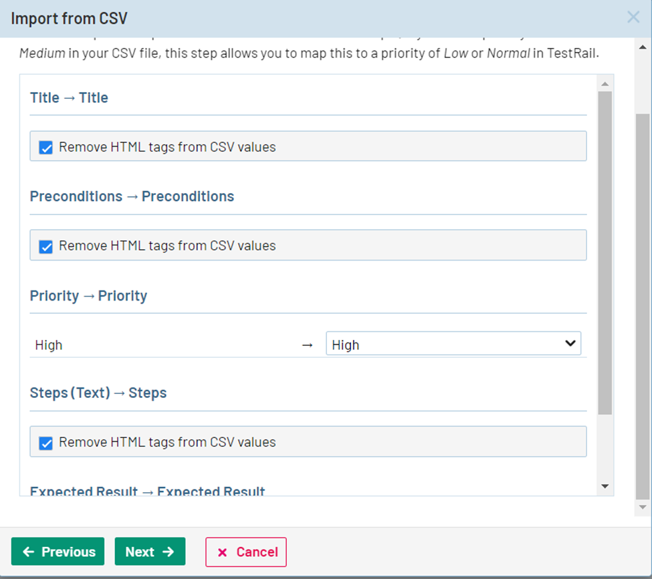Click the outer dialog scroll-down arrow
This screenshot has height=579, width=652.
pyautogui.click(x=642, y=508)
